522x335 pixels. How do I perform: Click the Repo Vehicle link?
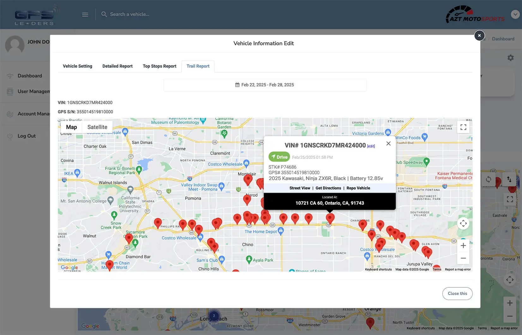pos(358,188)
